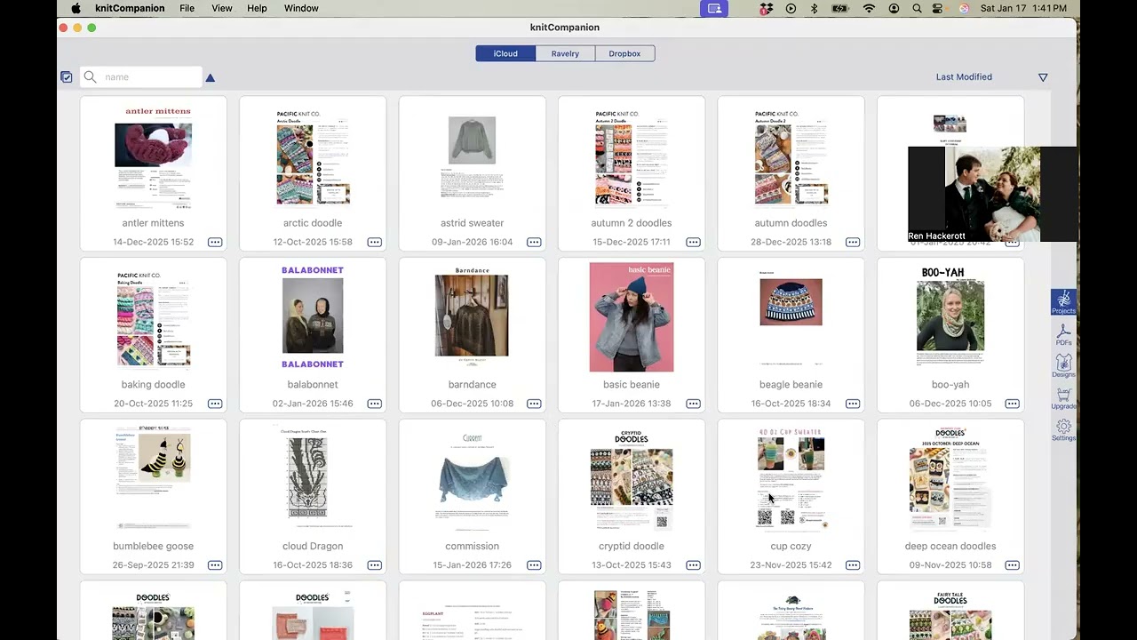Open the antler mittens project thumbnail
The image size is (1137, 640).
154,156
